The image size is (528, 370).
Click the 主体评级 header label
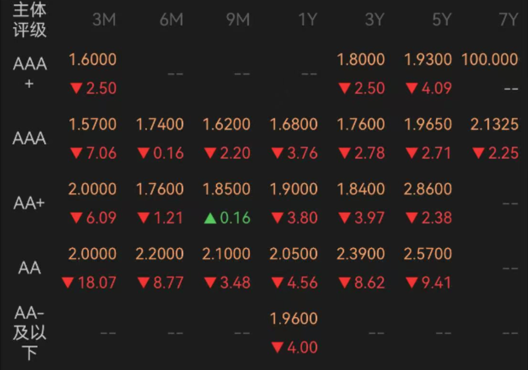(30, 20)
